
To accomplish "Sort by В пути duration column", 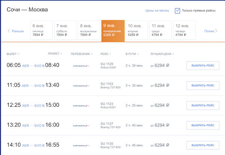I will pyautogui.click(x=133, y=54).
